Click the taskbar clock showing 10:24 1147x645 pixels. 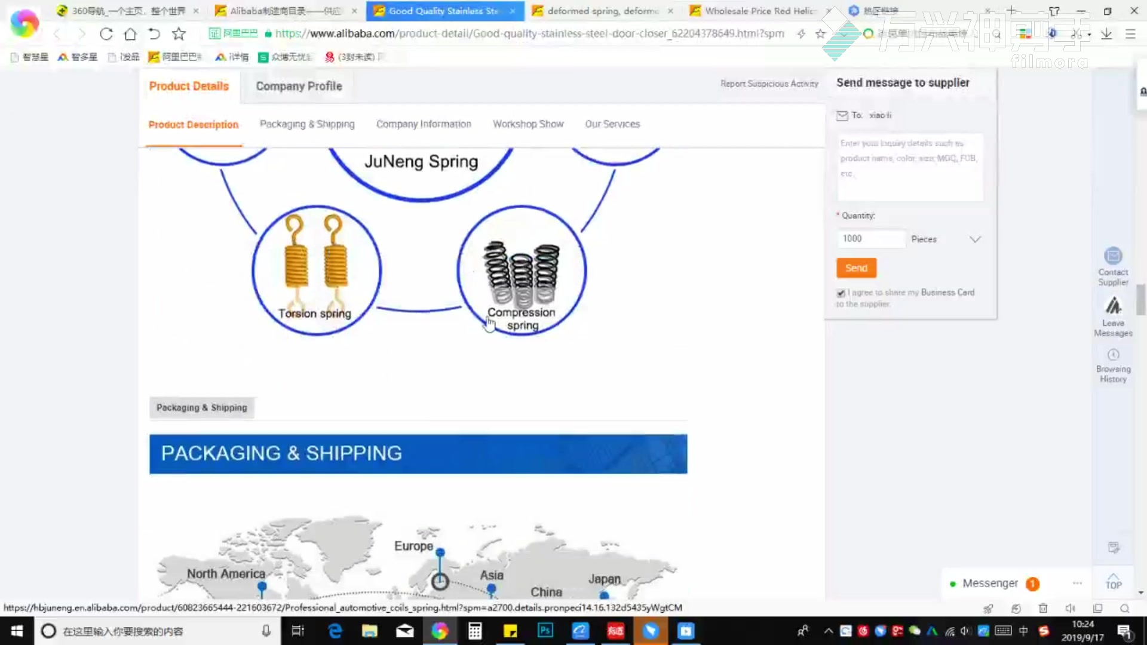1082,631
